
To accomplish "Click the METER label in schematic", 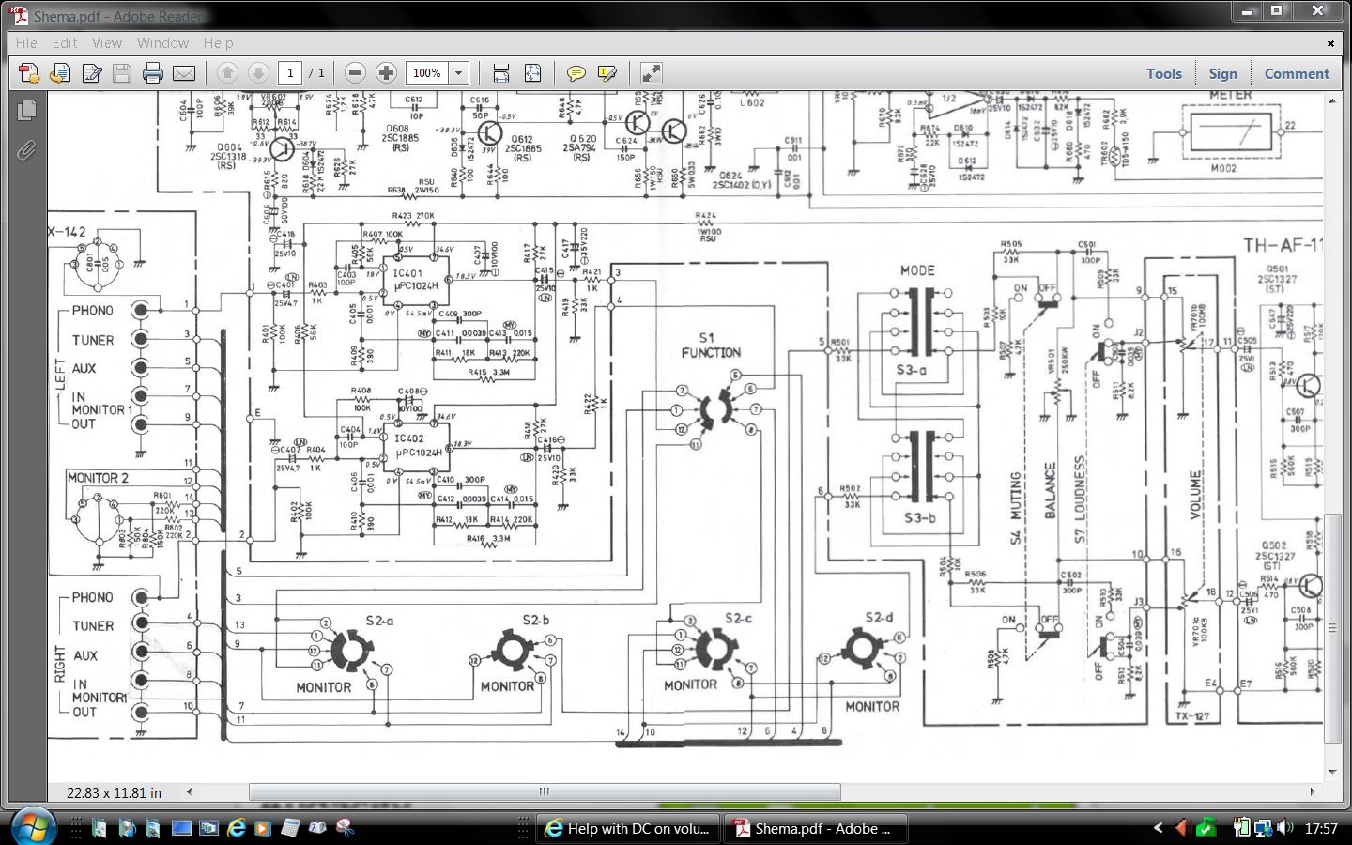I will pyautogui.click(x=1230, y=96).
